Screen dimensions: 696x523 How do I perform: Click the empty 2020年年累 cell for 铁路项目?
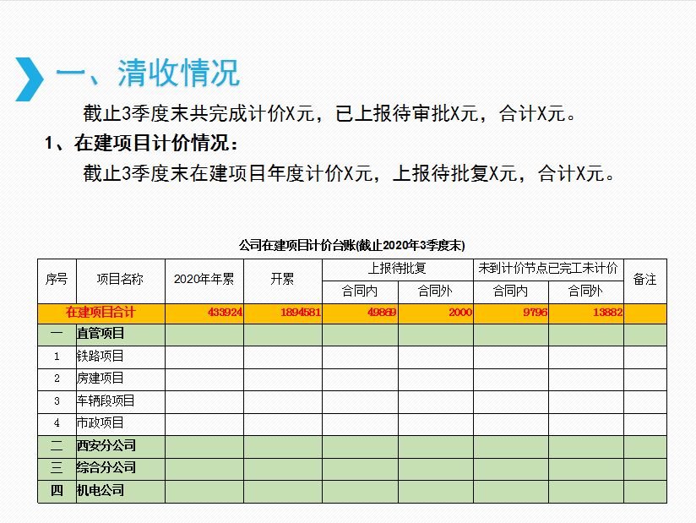pyautogui.click(x=204, y=357)
